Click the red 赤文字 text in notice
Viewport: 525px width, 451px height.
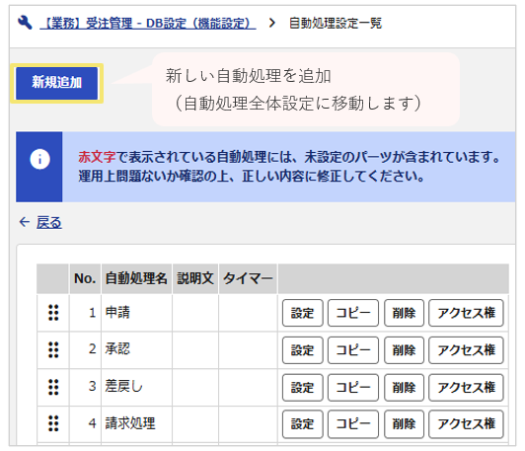coord(97,157)
